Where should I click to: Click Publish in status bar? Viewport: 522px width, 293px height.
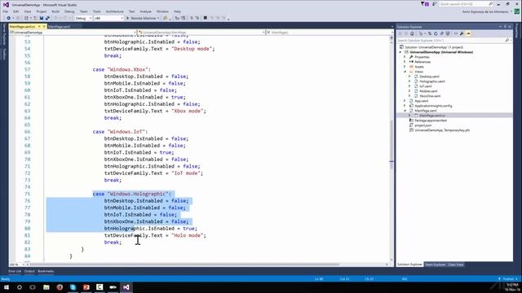(507, 279)
